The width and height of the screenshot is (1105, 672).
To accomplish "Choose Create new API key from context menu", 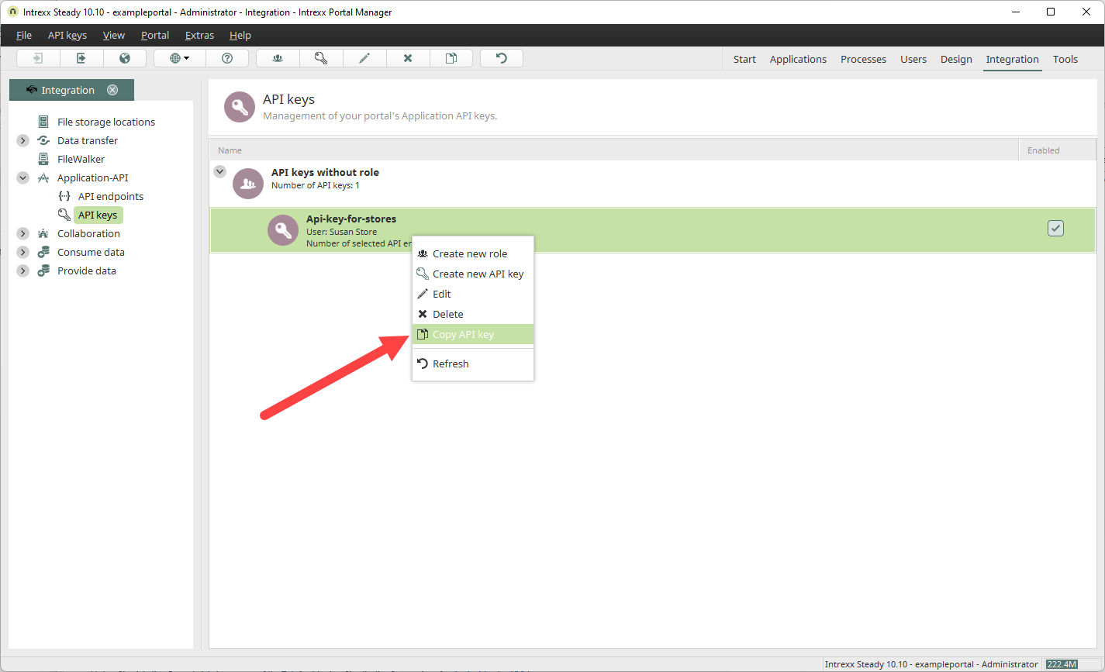I will point(473,274).
